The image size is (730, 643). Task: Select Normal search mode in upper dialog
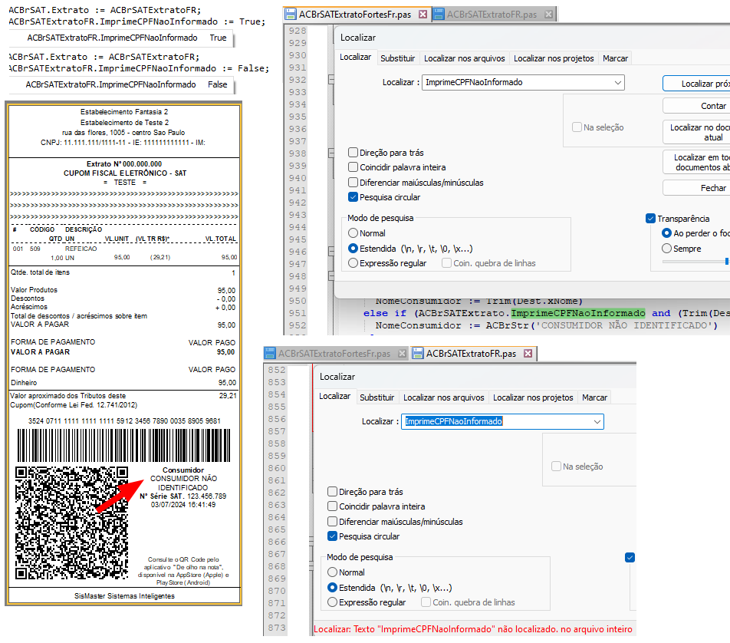353,233
